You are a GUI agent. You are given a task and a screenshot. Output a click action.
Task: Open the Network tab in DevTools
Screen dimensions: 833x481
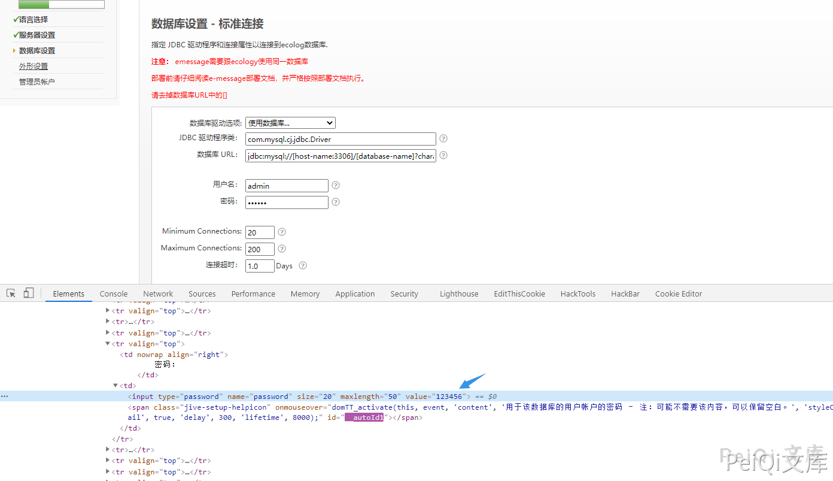158,294
